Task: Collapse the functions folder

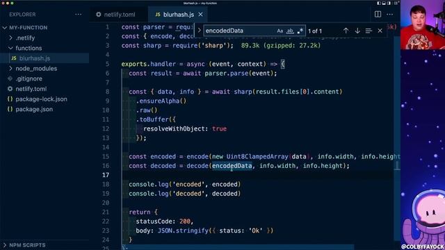Action: (11, 48)
